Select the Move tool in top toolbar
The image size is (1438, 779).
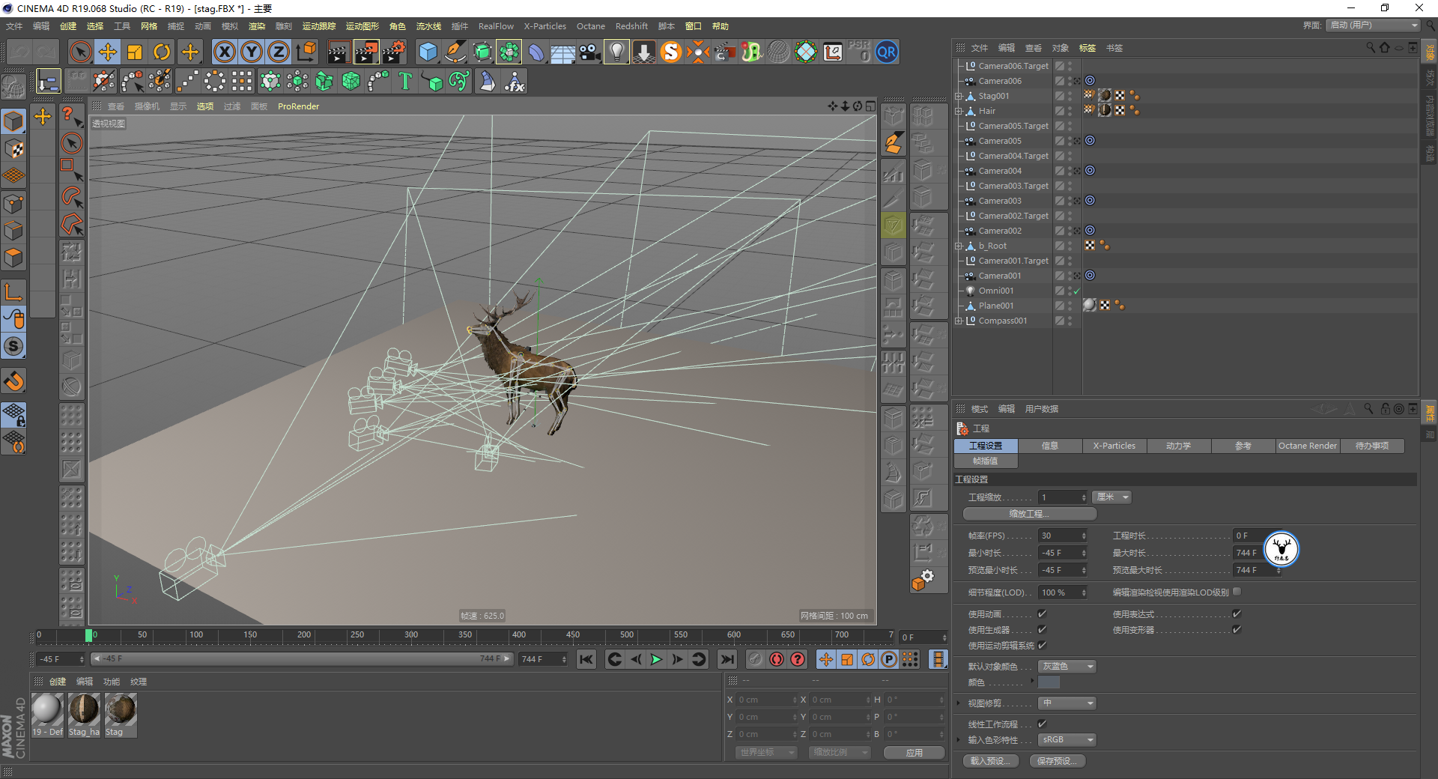(x=108, y=52)
